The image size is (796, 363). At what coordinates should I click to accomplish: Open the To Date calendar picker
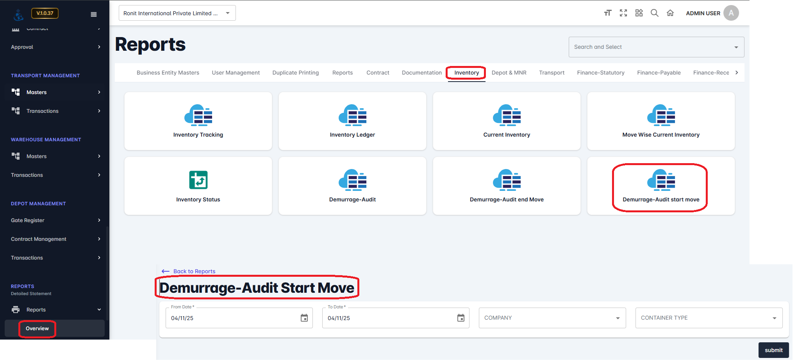(461, 318)
